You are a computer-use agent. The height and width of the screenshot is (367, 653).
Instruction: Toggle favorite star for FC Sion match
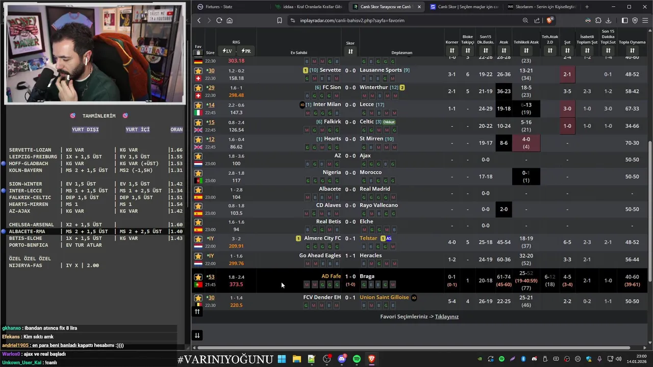(x=198, y=88)
